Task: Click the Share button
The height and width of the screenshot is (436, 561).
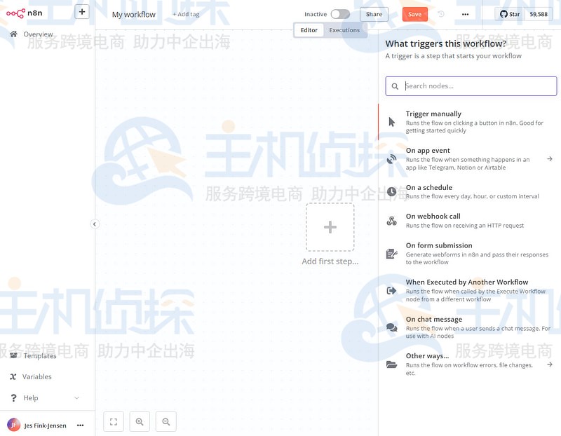Action: pos(374,14)
